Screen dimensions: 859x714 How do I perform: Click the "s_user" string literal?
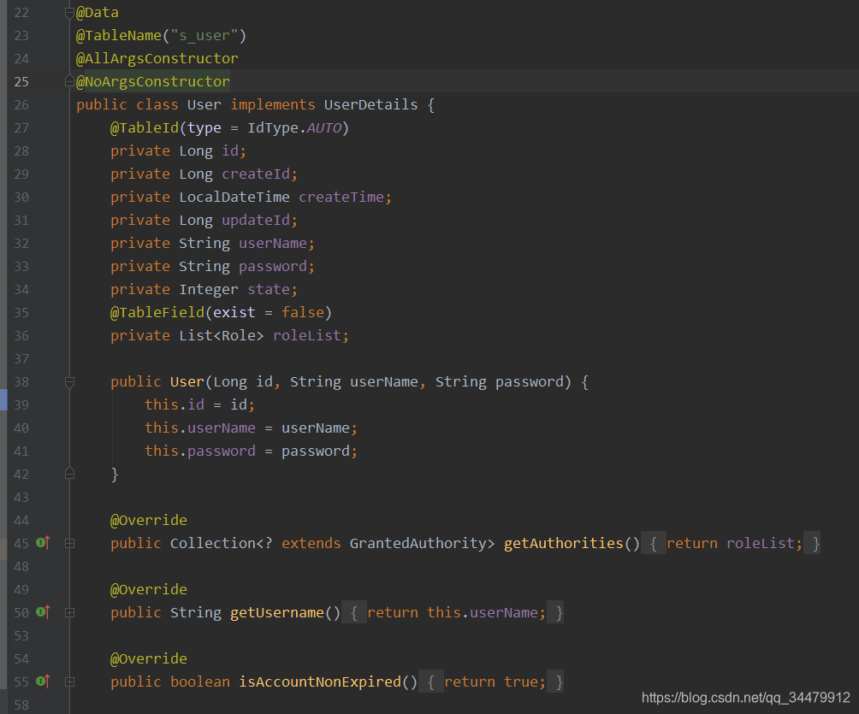click(x=204, y=36)
